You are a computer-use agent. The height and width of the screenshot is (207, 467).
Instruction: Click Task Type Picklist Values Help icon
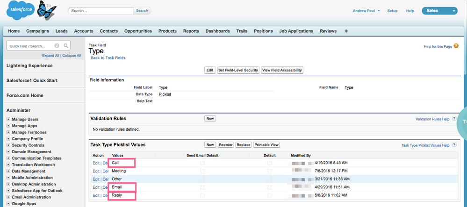click(x=453, y=145)
